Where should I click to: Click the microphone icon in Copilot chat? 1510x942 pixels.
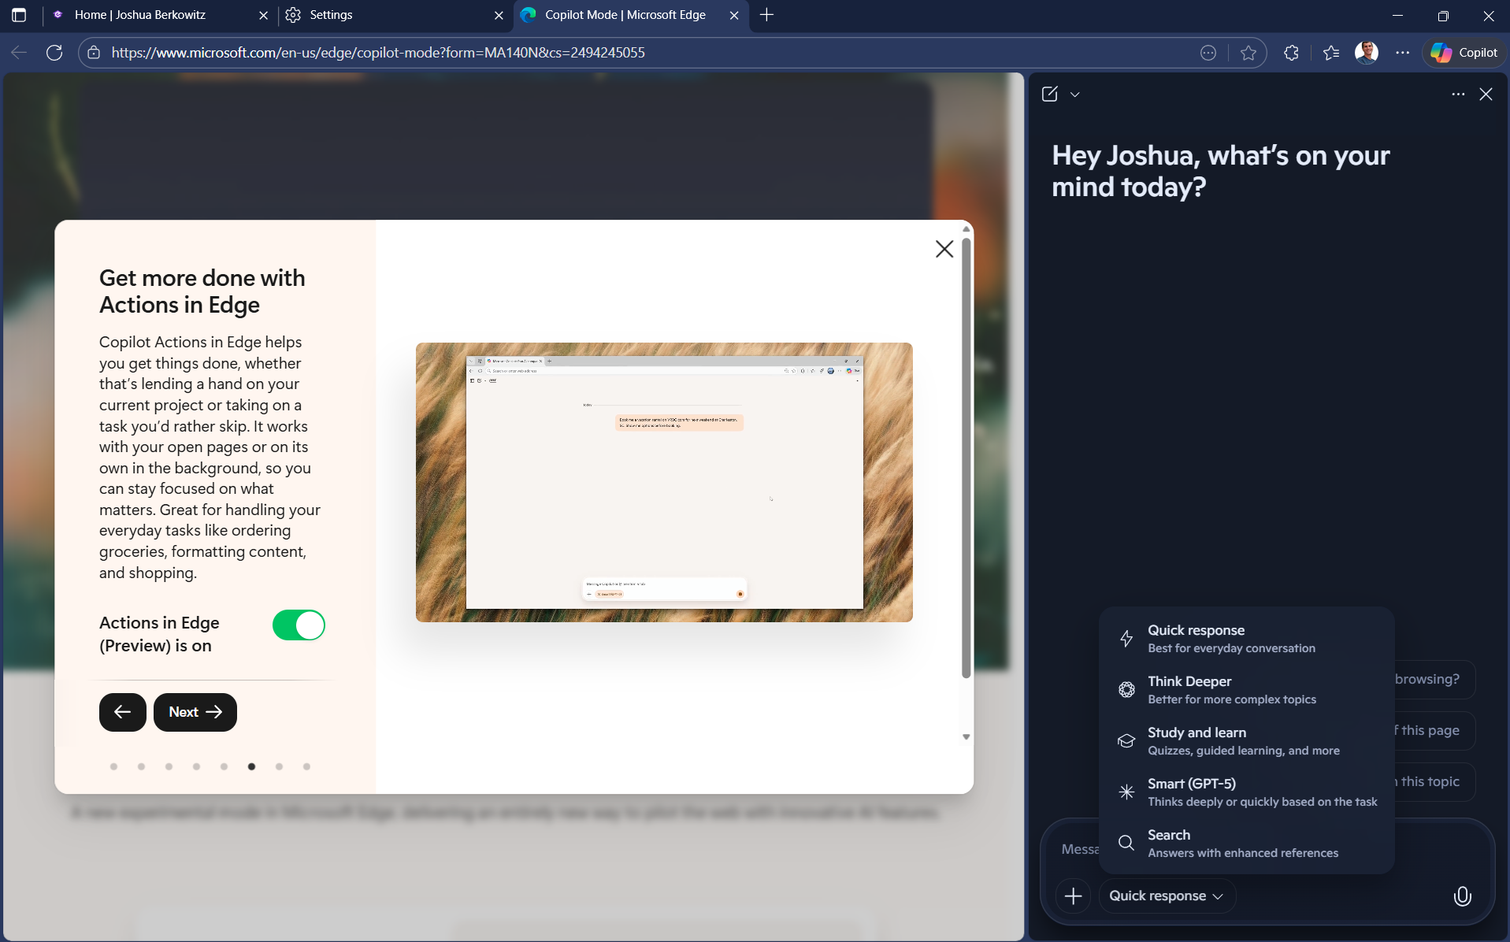[x=1462, y=896]
